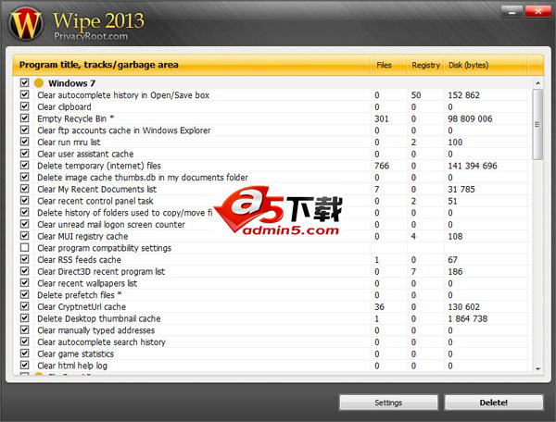Screen dimensions: 556x422
Task: Click the 141 394 696 disk bytes value
Action: point(473,166)
